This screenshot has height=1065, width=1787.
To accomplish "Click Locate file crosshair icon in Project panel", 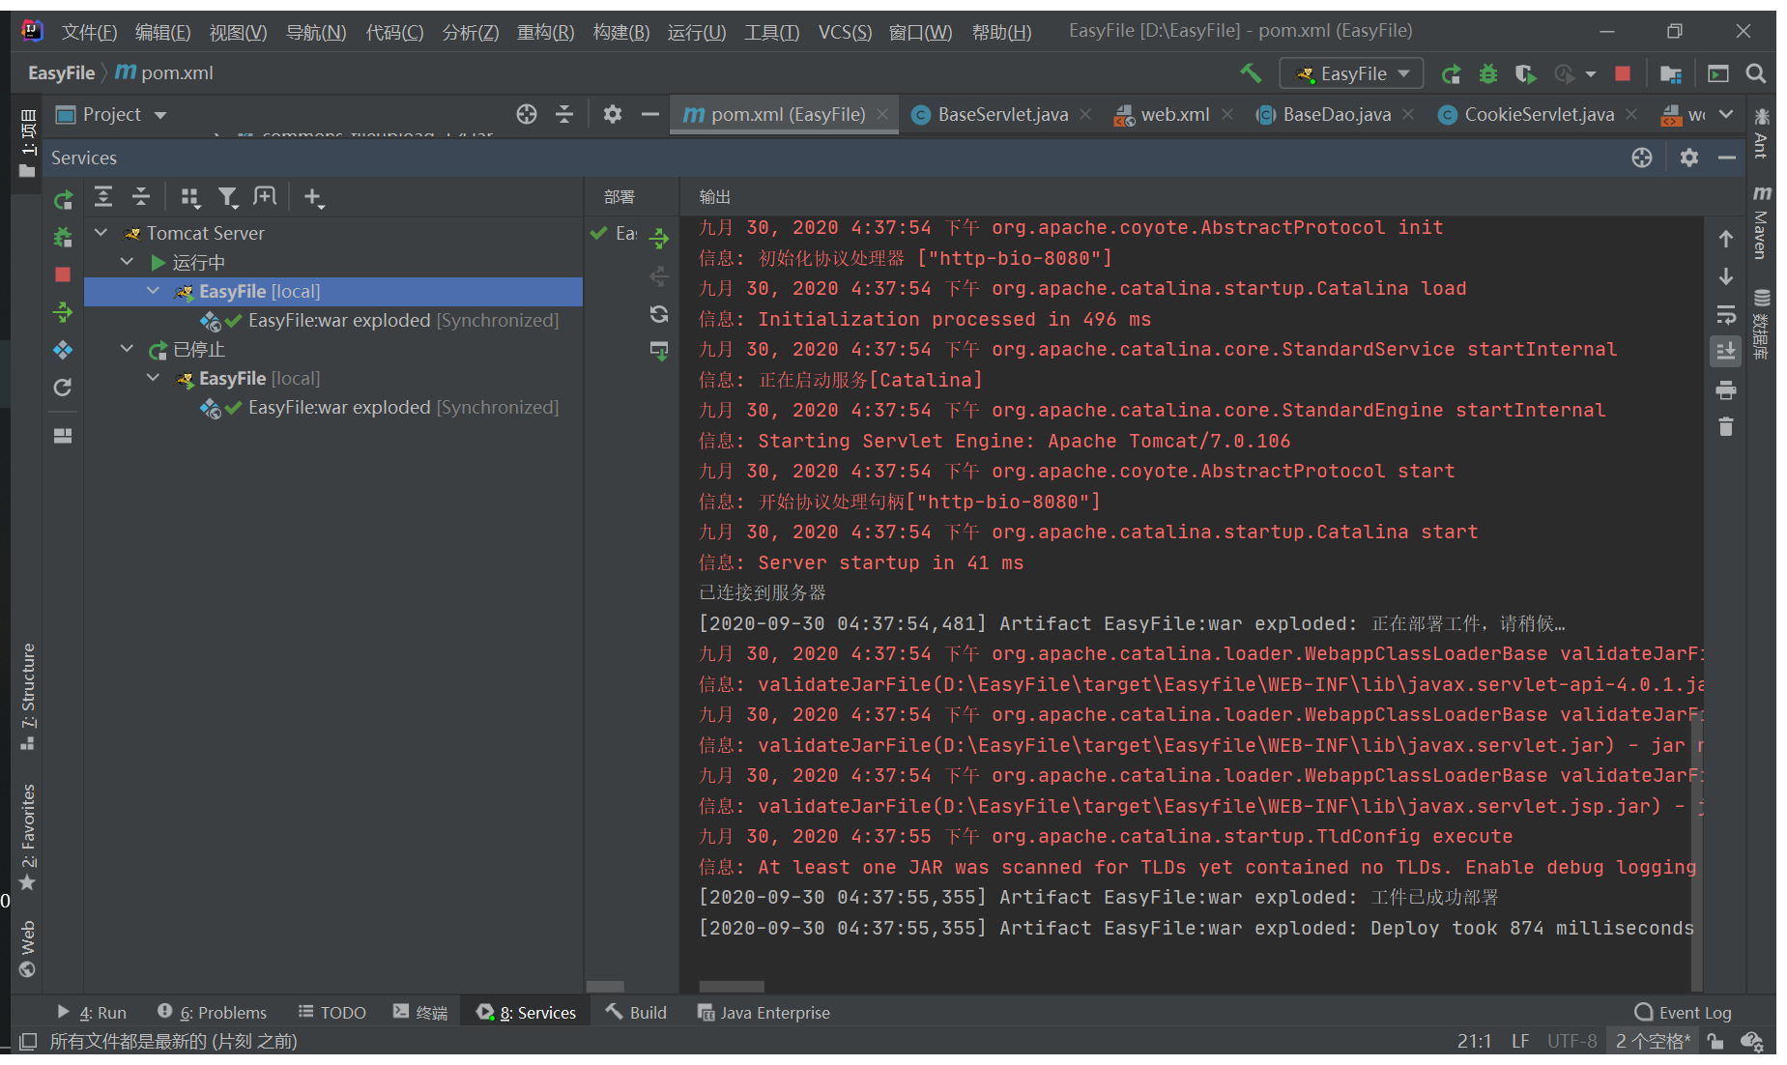I will pos(526,114).
